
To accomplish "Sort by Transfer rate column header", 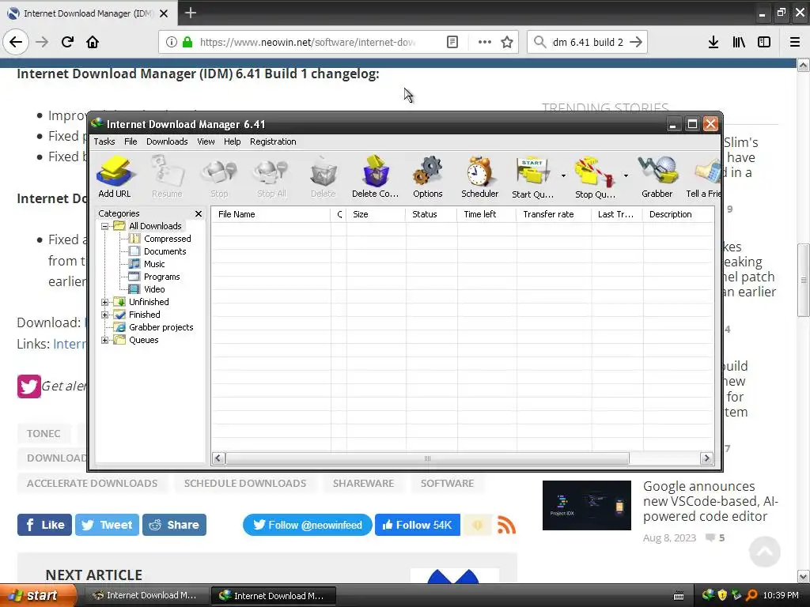I will click(553, 214).
